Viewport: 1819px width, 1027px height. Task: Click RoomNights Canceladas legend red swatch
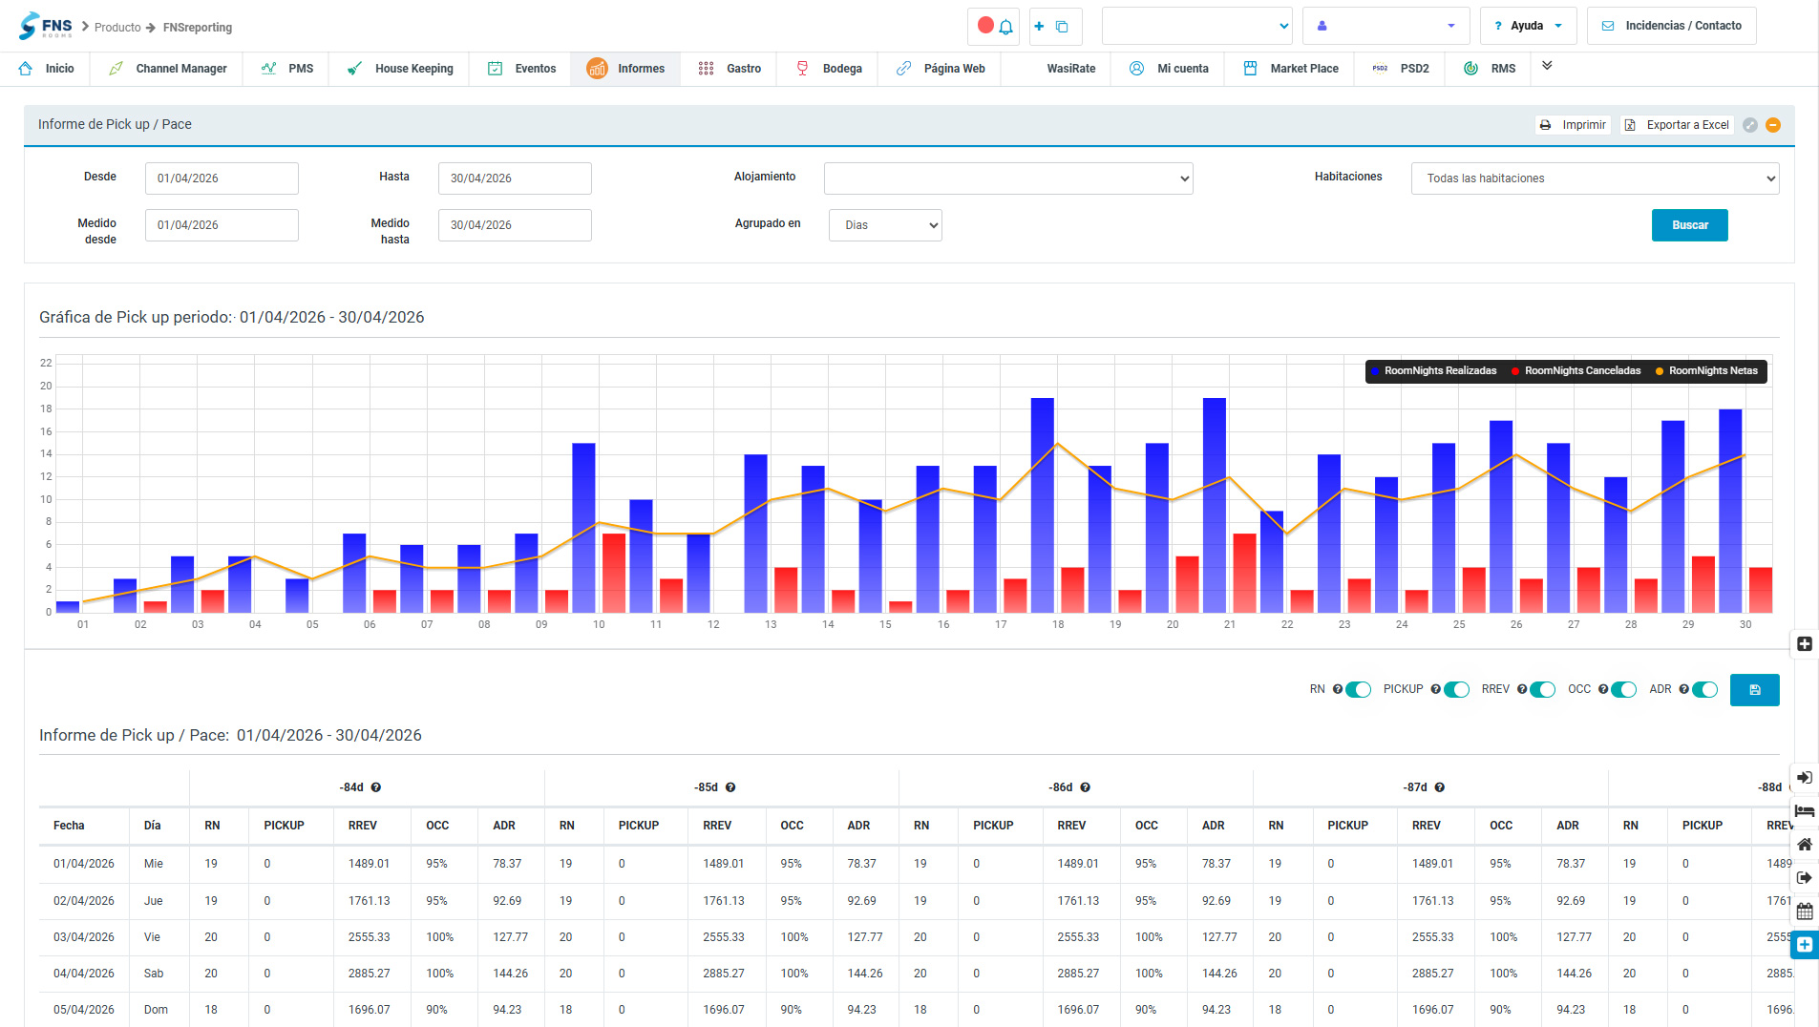coord(1515,371)
